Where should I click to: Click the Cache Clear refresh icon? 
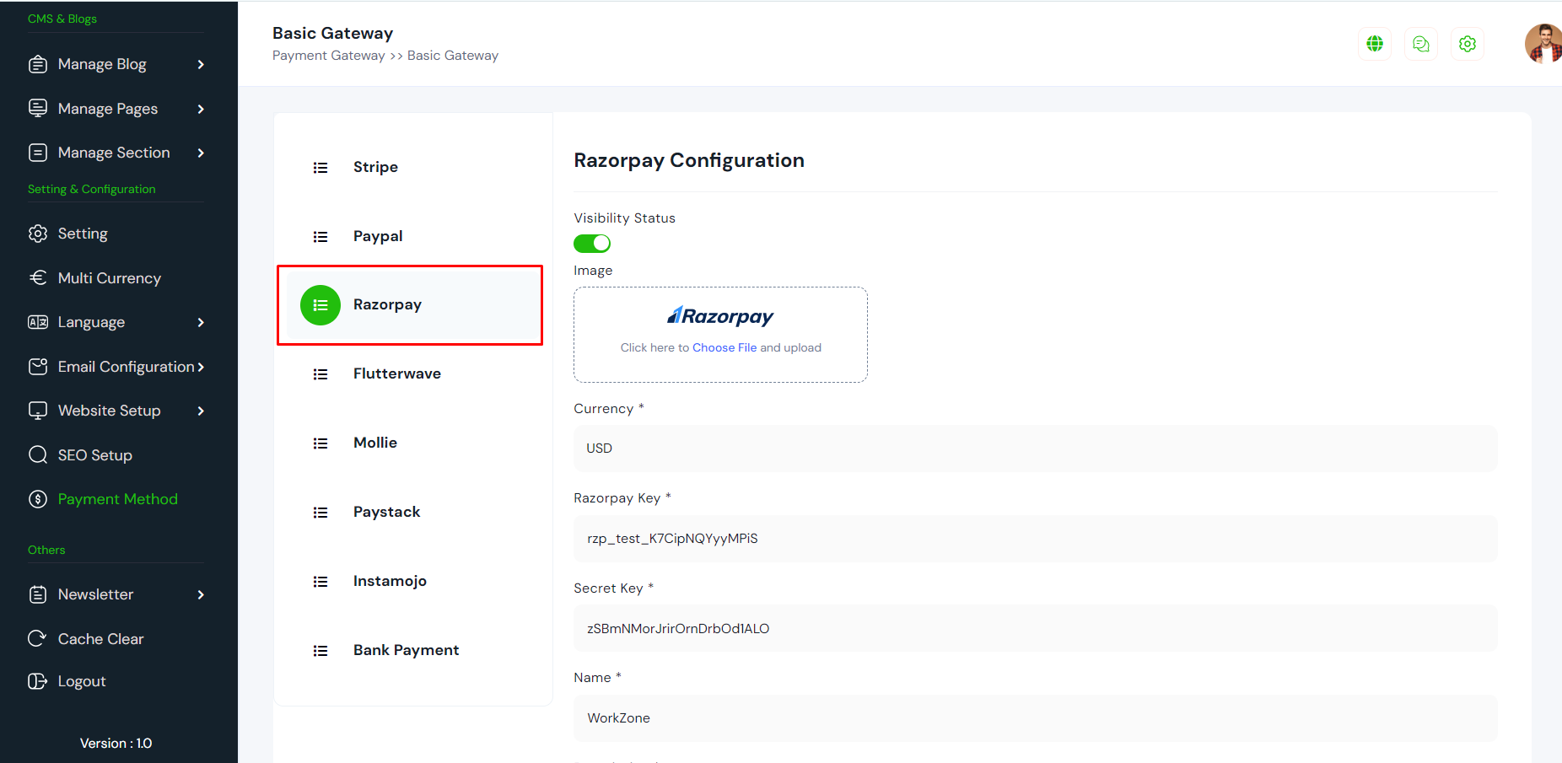point(37,639)
